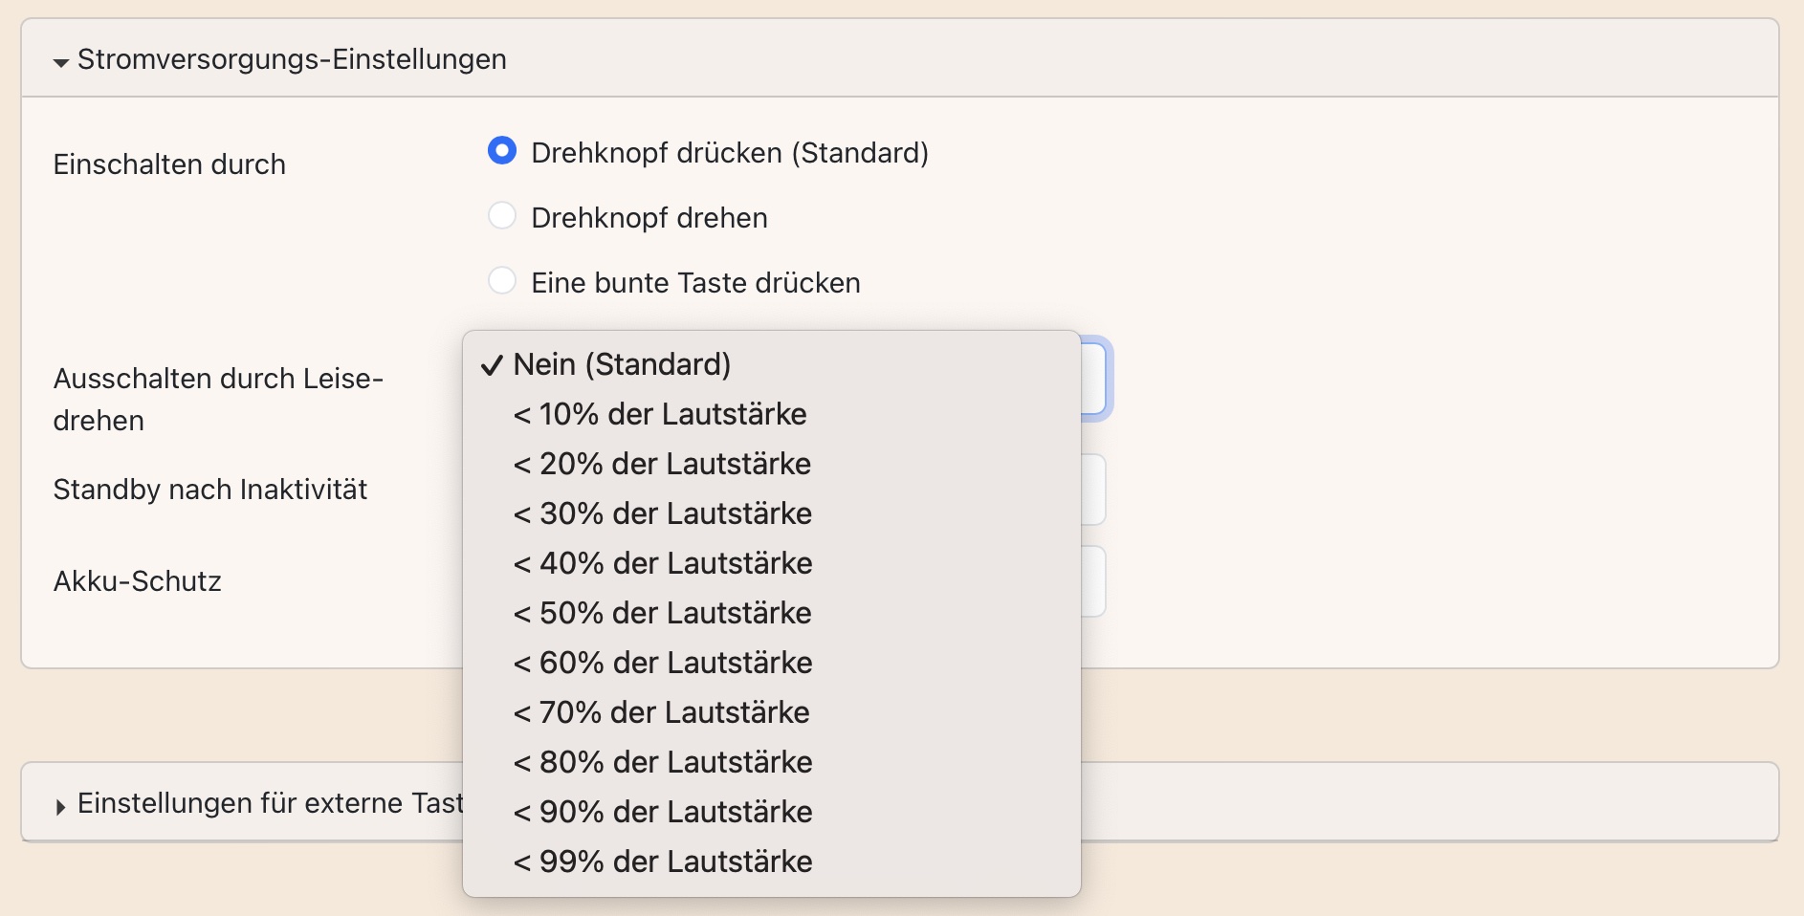The width and height of the screenshot is (1804, 916).
Task: Choose 'Eine bunte Taste drücken' radio option
Action: (x=502, y=281)
